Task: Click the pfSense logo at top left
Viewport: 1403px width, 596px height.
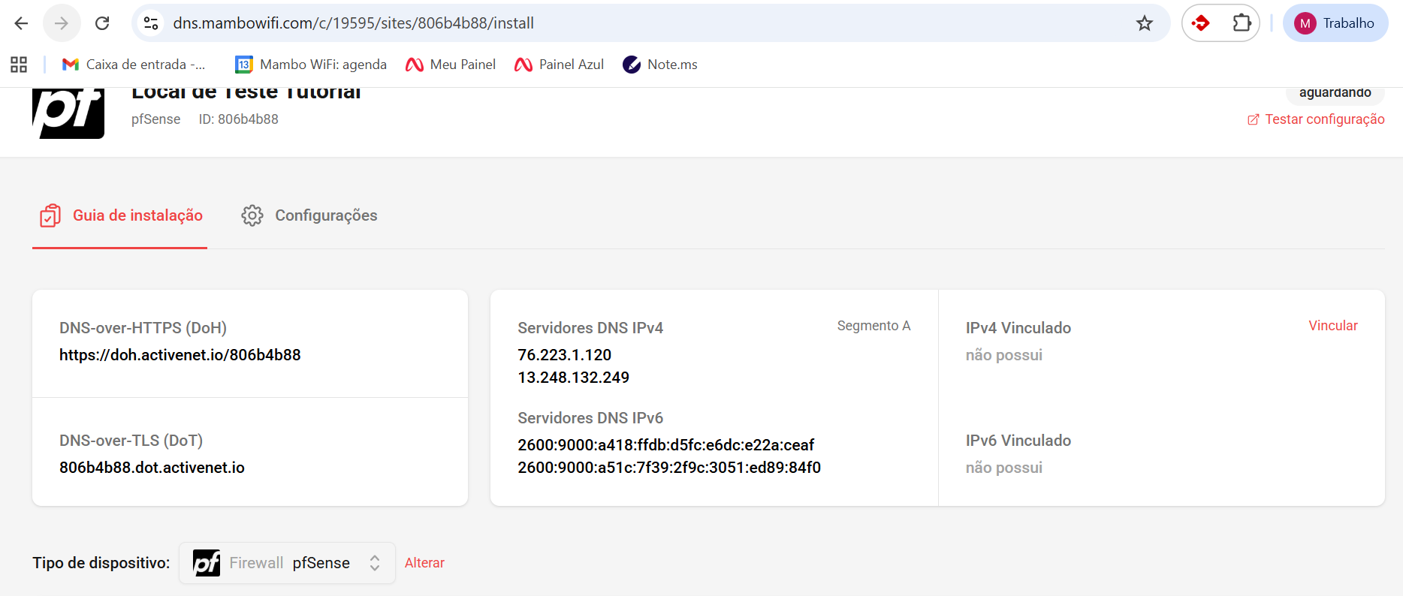Action: pyautogui.click(x=68, y=114)
